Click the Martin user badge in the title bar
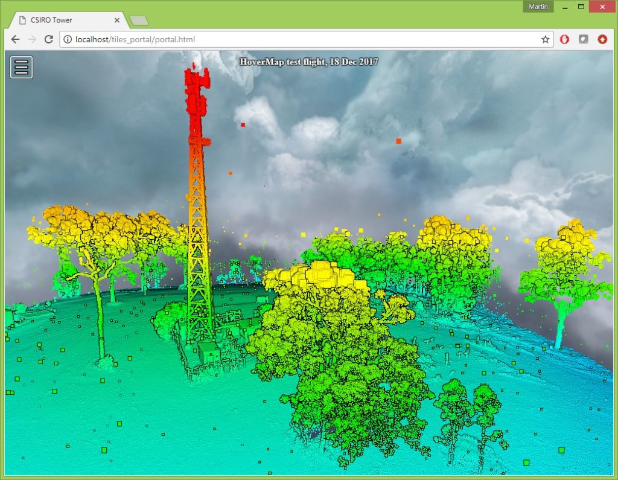Screen dimensions: 618x480 point(537,7)
